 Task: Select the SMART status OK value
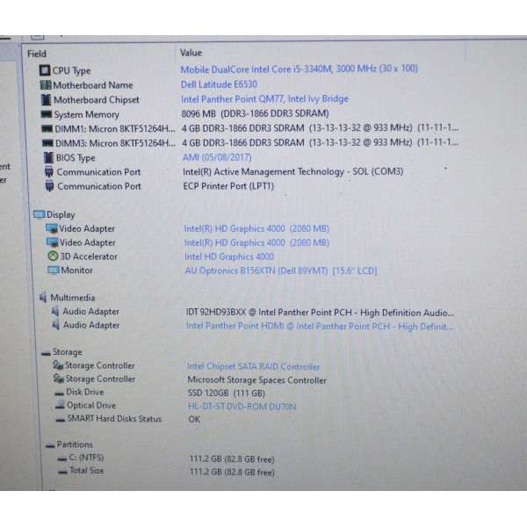[194, 419]
